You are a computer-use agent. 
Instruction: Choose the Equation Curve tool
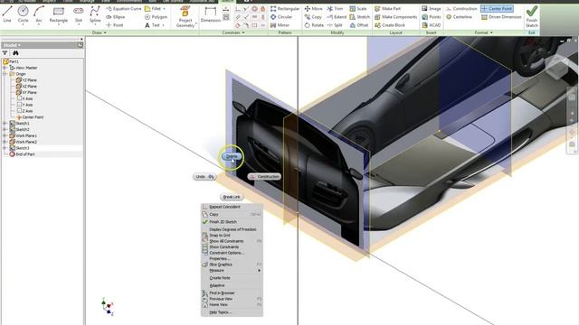click(123, 8)
